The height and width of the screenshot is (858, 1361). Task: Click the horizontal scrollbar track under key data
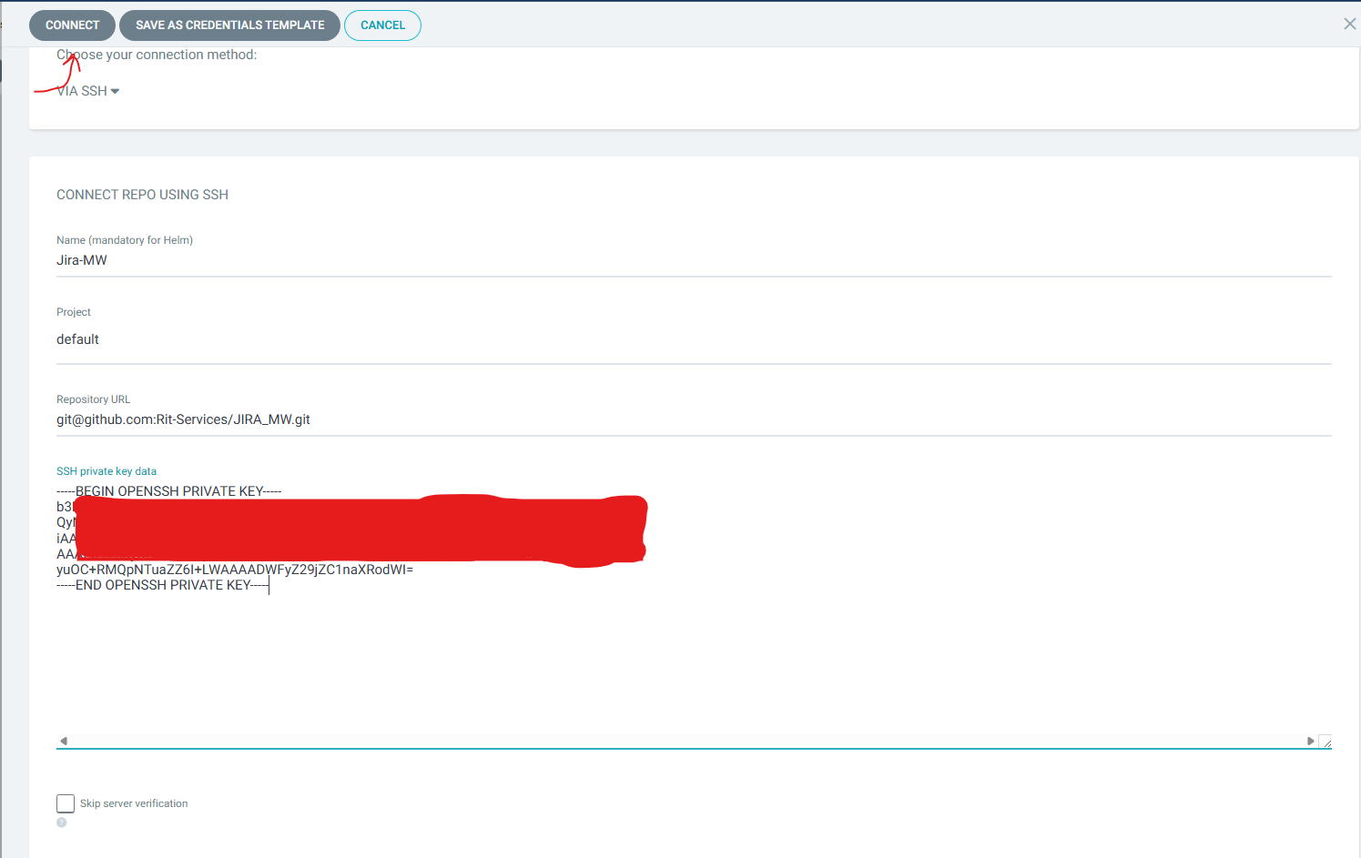(686, 741)
